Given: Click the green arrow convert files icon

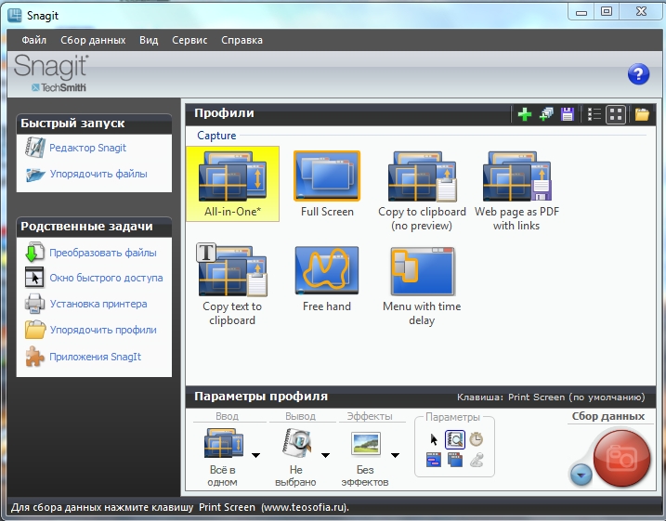Looking at the screenshot, I should 34,253.
